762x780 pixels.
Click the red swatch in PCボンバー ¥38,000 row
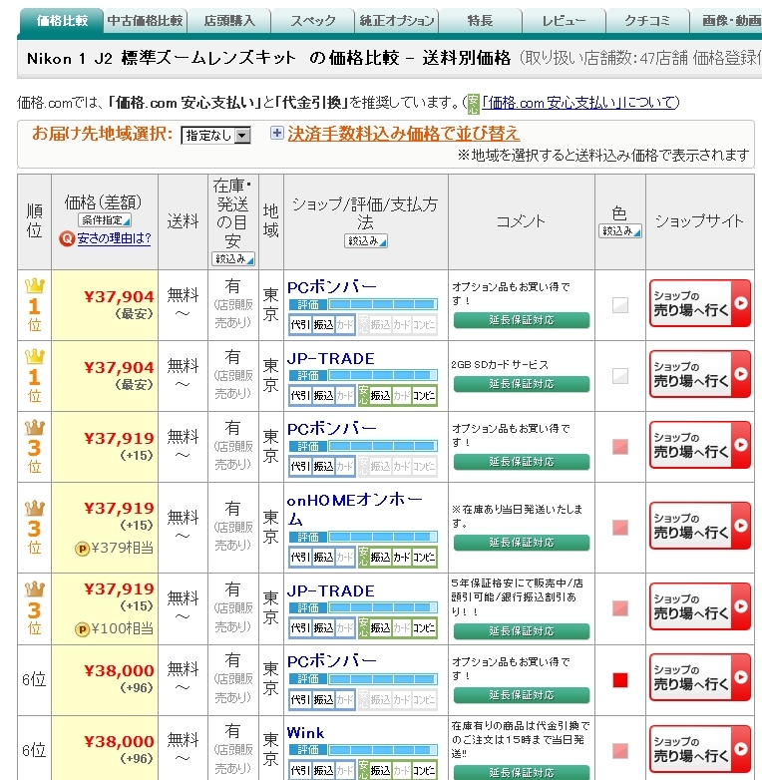(619, 679)
